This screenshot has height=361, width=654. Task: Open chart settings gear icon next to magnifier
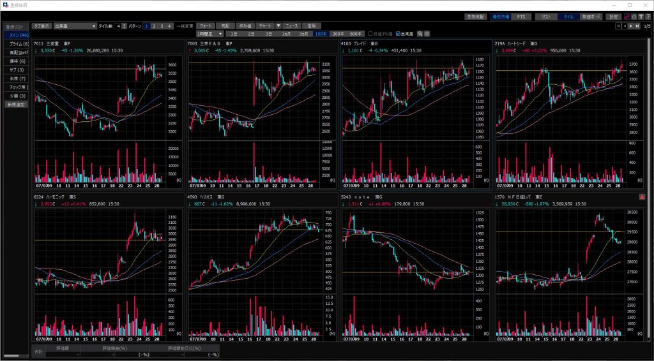427,33
